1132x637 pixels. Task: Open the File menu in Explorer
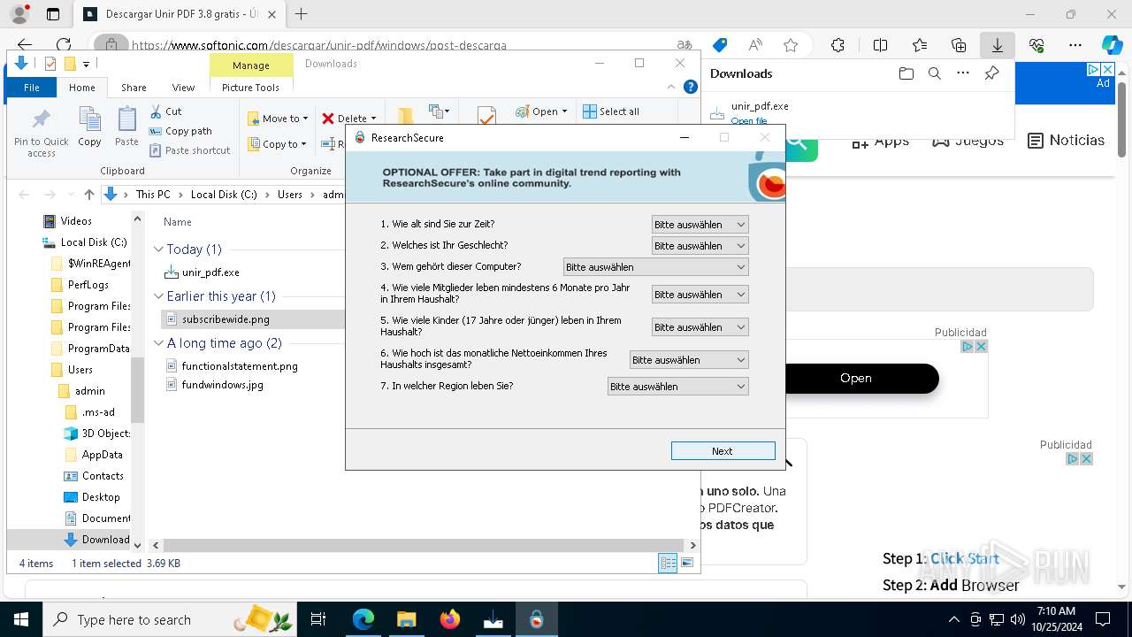pos(31,88)
